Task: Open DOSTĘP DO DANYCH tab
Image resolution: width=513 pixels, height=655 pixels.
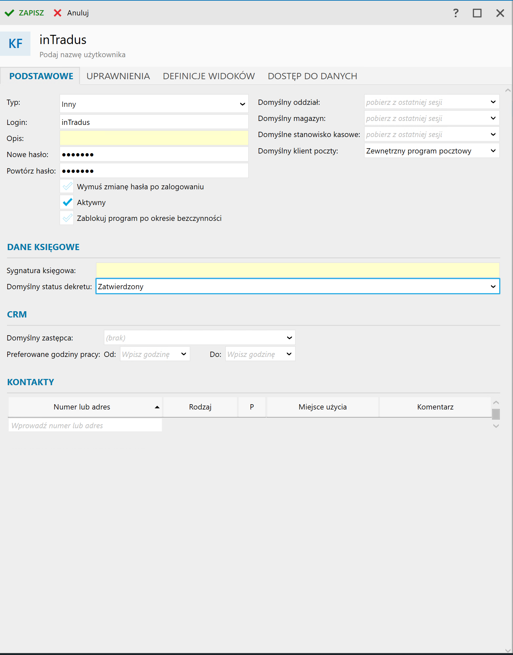Action: coord(312,76)
